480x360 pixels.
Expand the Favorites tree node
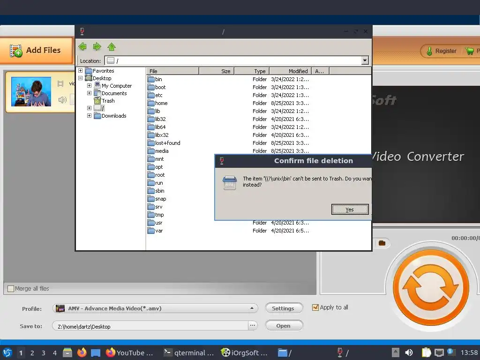tap(81, 70)
